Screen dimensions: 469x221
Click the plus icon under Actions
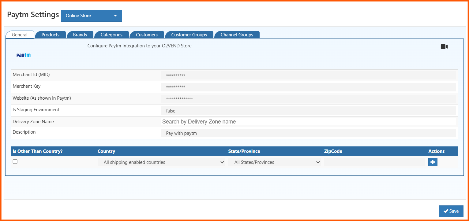point(433,162)
